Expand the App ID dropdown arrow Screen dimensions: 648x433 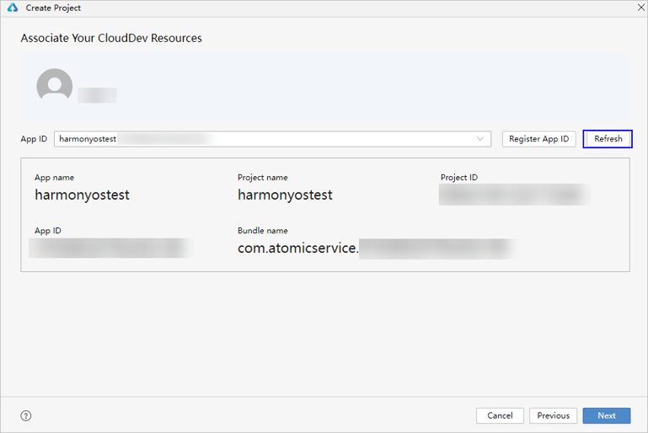tap(479, 139)
